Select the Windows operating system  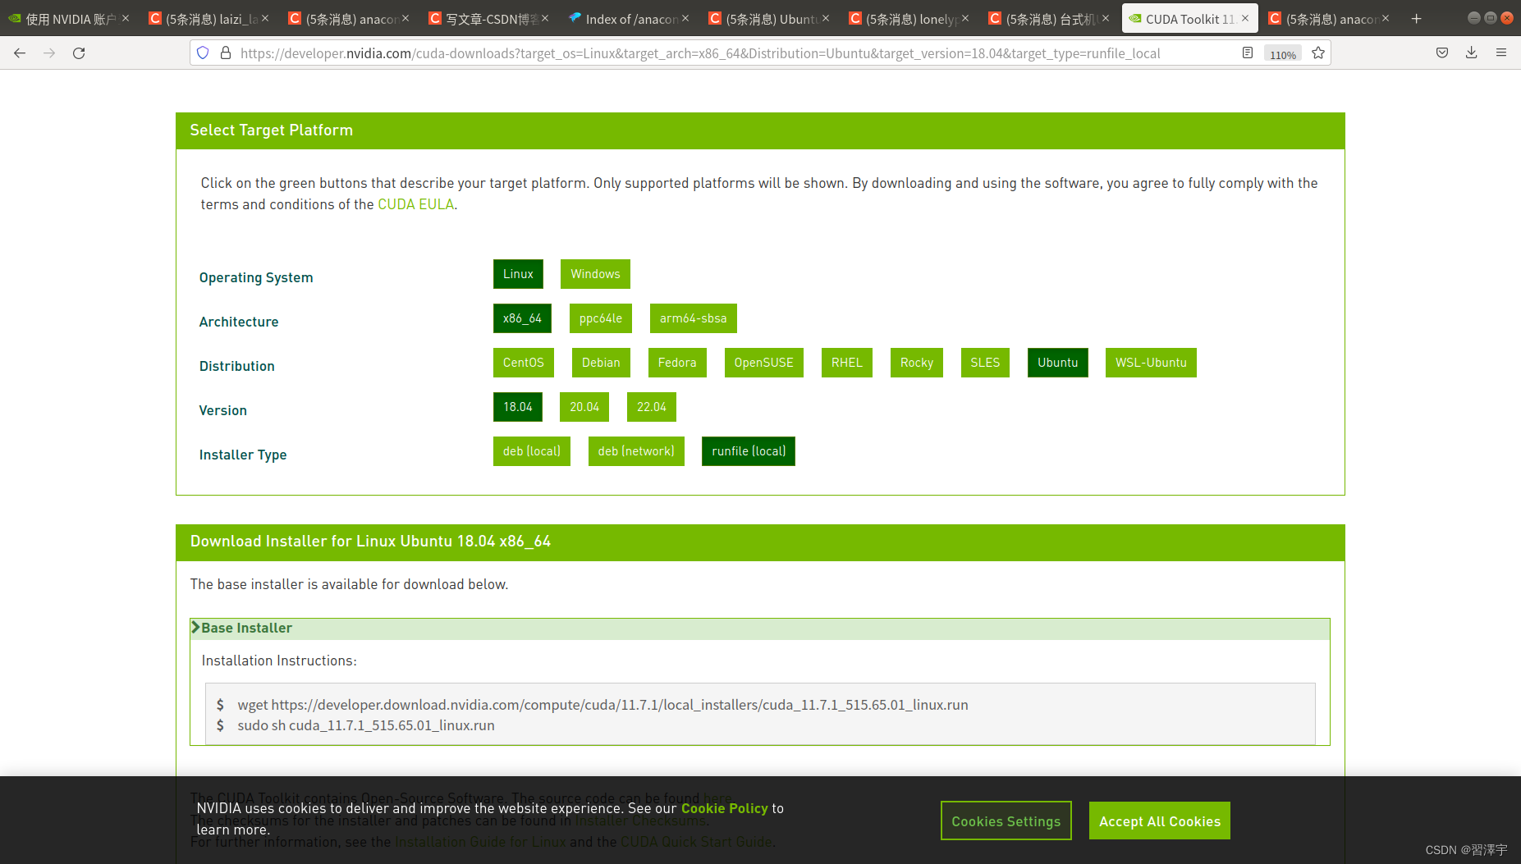coord(595,274)
